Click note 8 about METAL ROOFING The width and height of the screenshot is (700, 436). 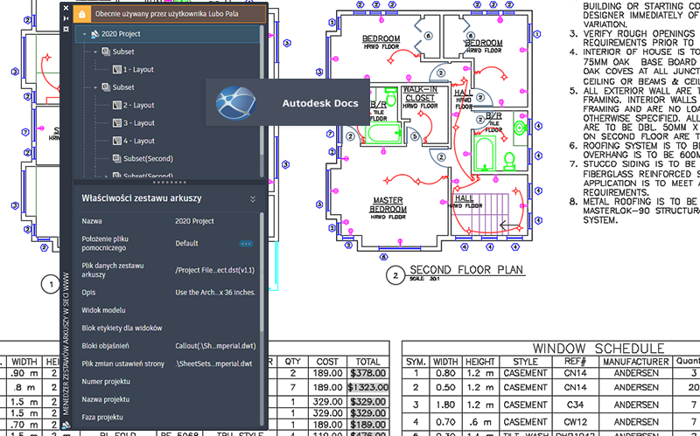pos(633,211)
